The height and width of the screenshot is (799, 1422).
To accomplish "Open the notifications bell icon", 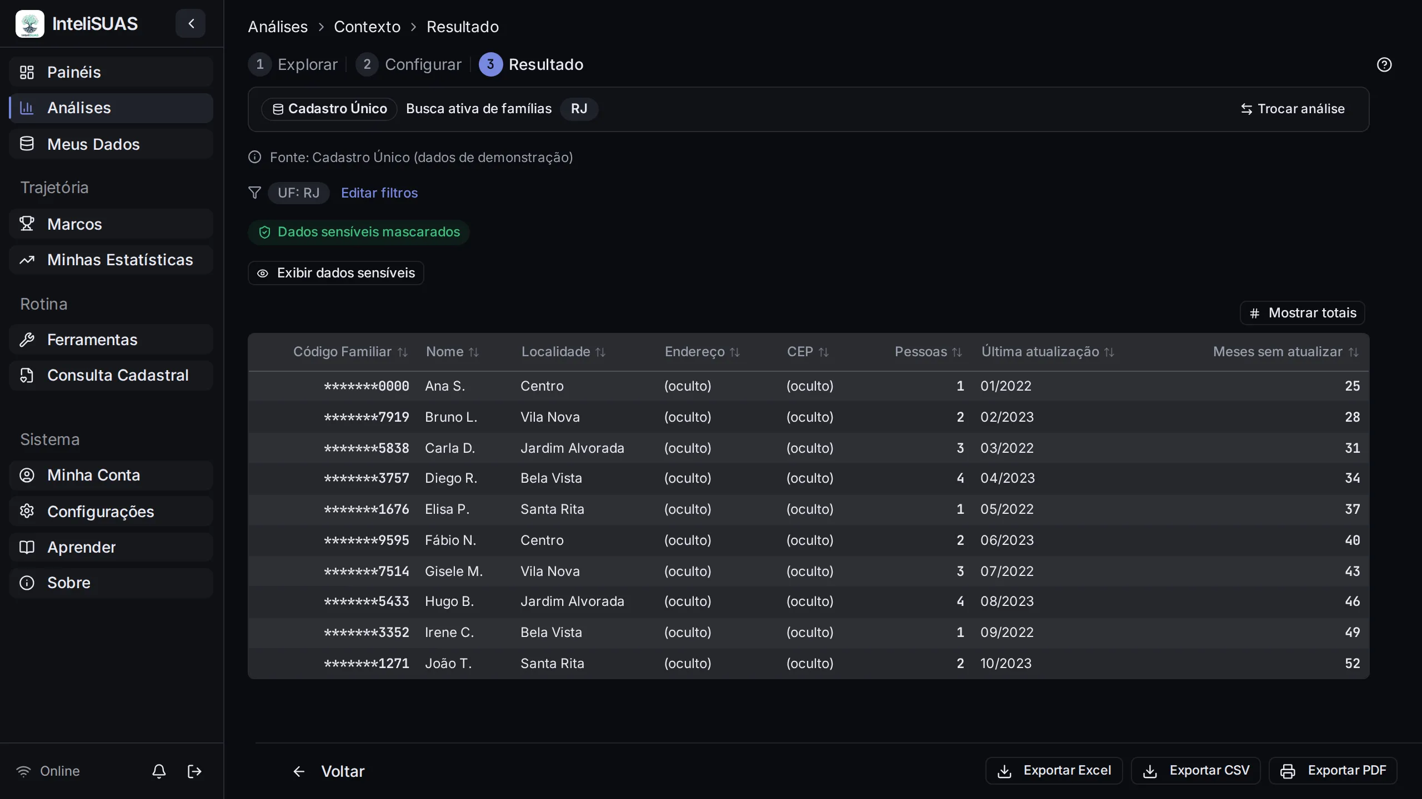I will coord(159,771).
